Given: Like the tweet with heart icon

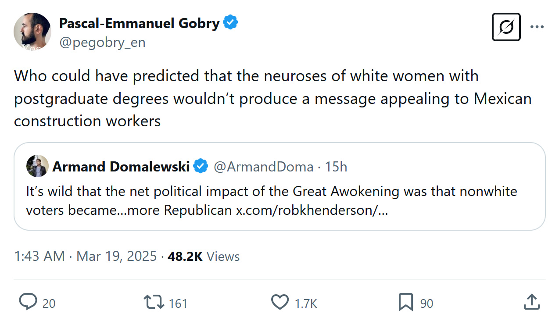Looking at the screenshot, I should click(x=280, y=302).
